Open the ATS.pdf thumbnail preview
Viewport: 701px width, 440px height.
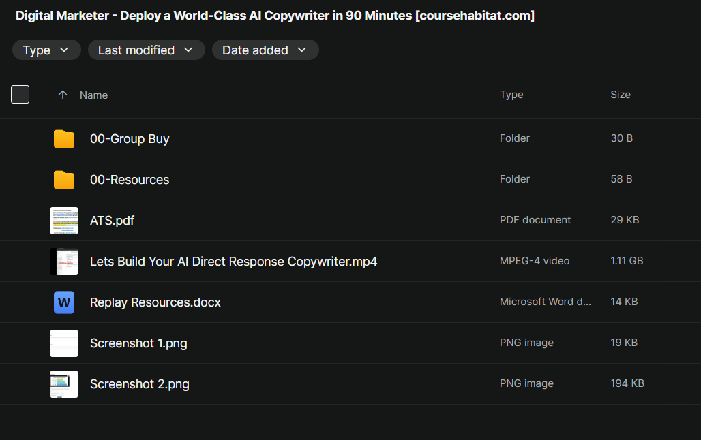coord(64,221)
